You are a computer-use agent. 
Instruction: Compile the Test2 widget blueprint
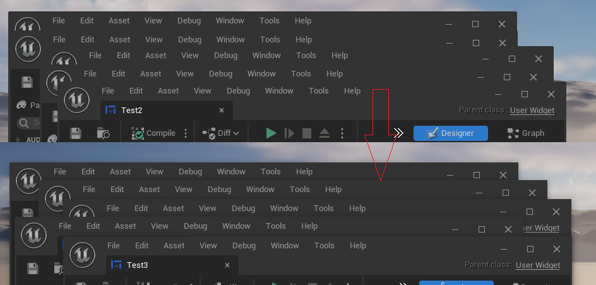(x=153, y=133)
